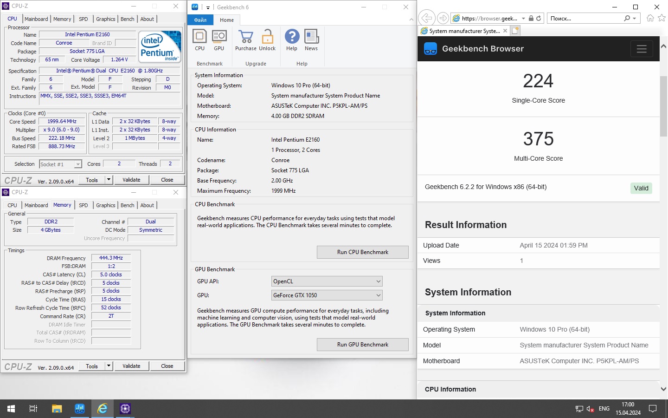Collapse the Geekbench ribbon with the chevron
Screen dimensions: 668x418
click(411, 20)
